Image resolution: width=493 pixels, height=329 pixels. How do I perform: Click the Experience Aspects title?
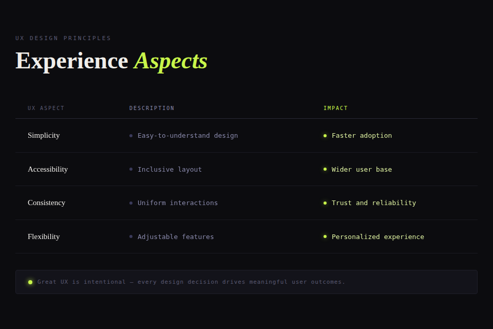pos(111,61)
